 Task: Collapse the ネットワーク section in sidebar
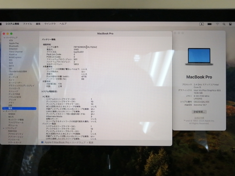[4, 111]
